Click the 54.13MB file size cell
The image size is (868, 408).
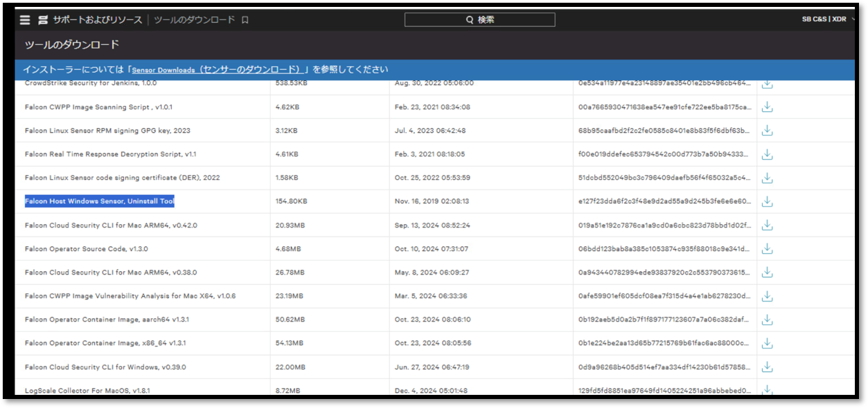[x=288, y=343]
